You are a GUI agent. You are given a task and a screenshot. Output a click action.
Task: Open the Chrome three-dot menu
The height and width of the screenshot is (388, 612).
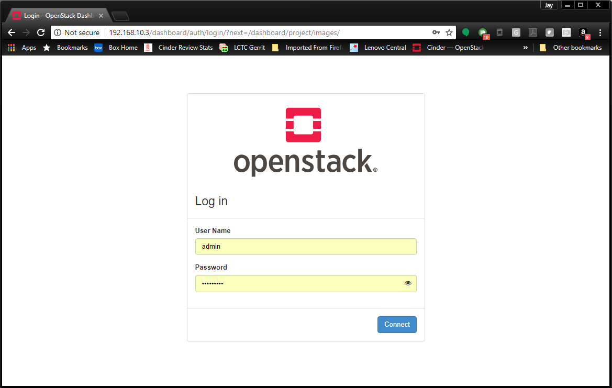coord(600,32)
